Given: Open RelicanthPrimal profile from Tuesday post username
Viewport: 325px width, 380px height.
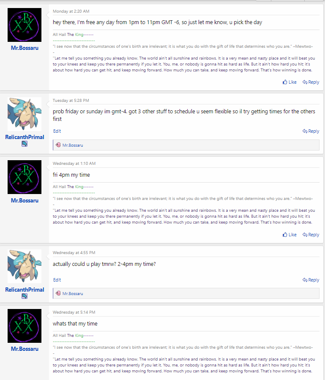Looking at the screenshot, I should (x=25, y=137).
